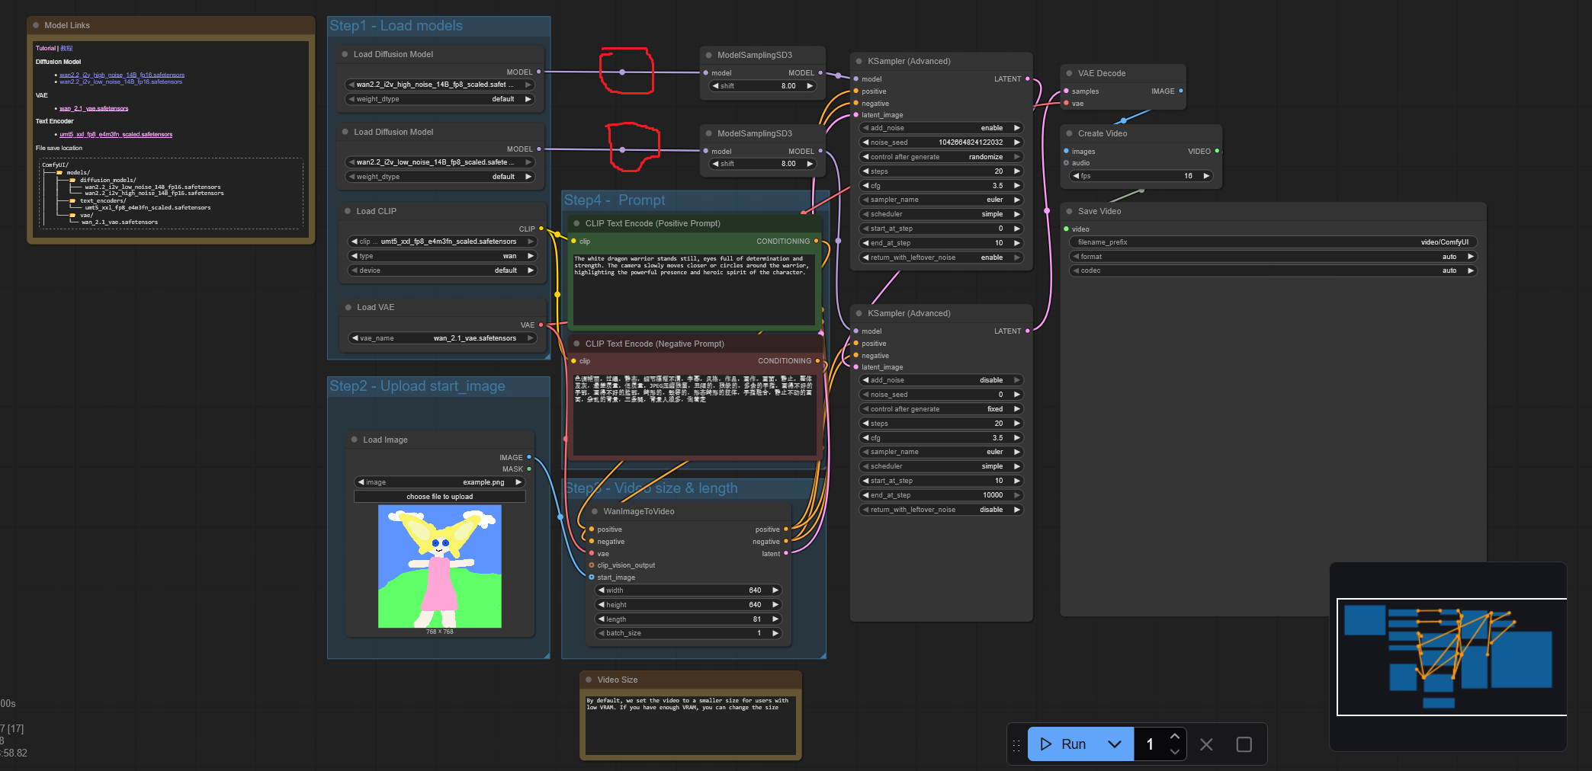Open the high_noise model file dropdown
The width and height of the screenshot is (1592, 771).
(x=439, y=85)
